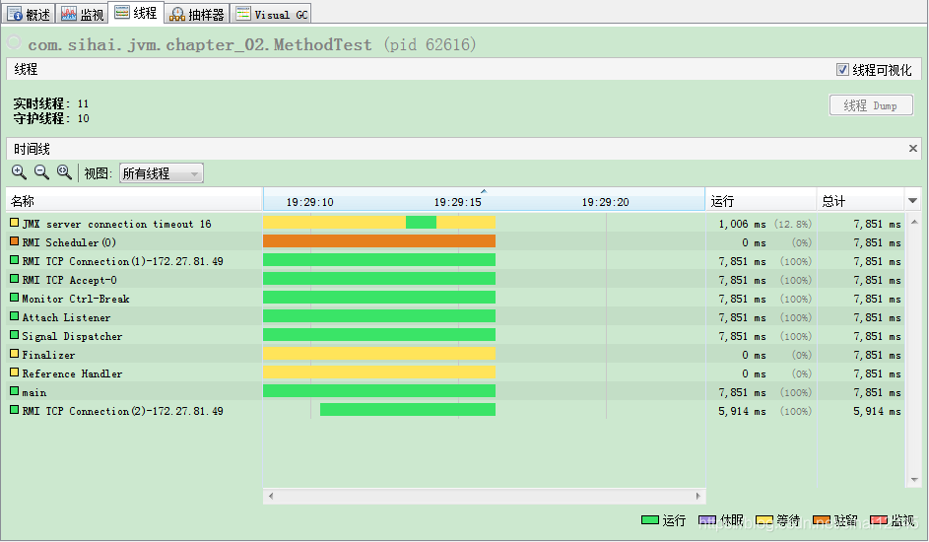
Task: Click the timeline horizontal scrollbar right arrow
Action: pyautogui.click(x=697, y=496)
